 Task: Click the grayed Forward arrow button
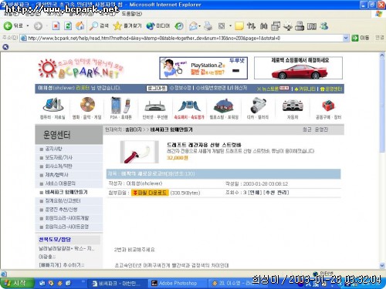coord(38,26)
